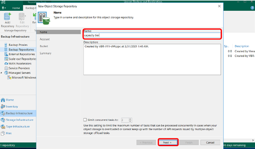Click the Backup Proxies tree label
255x149 pixels.
pos(18,45)
